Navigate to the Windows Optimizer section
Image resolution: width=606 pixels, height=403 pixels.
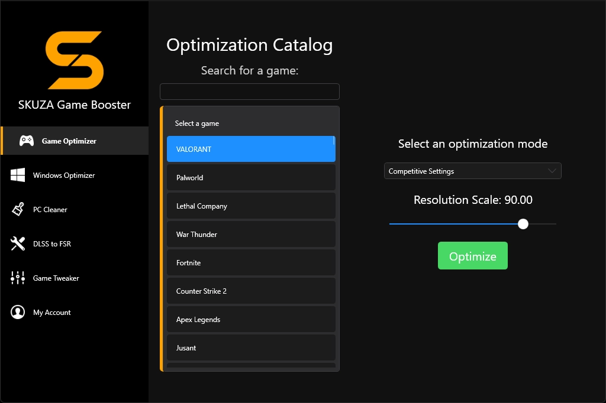pos(65,174)
